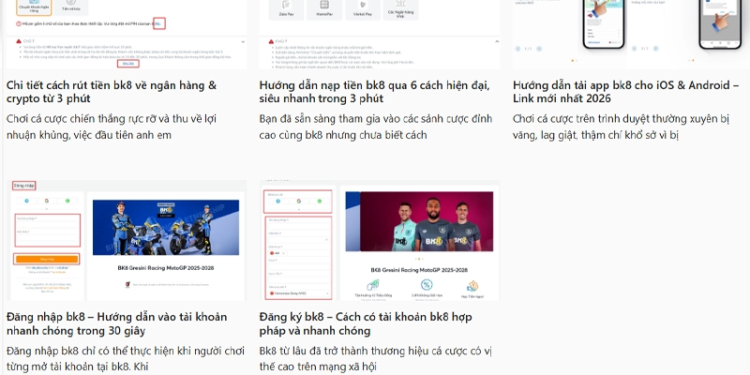Click the Đăng nhập thumbnail with motorcycle racers
The width and height of the screenshot is (750, 375).
127,241
